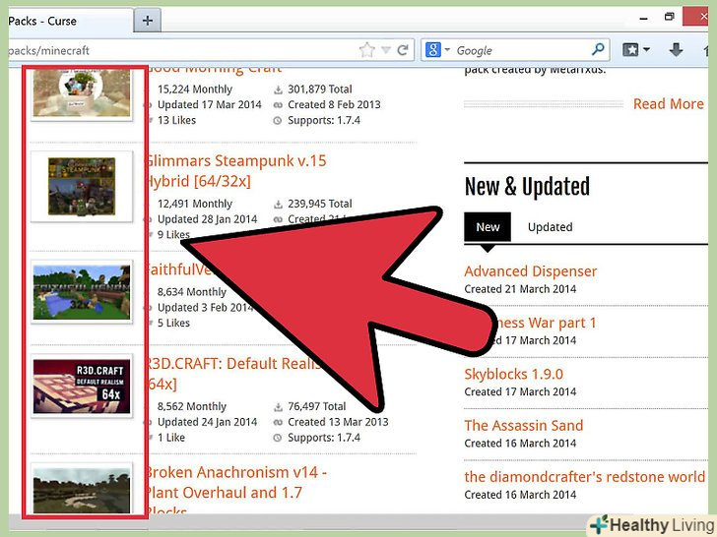Restore the browser window size

tap(670, 17)
